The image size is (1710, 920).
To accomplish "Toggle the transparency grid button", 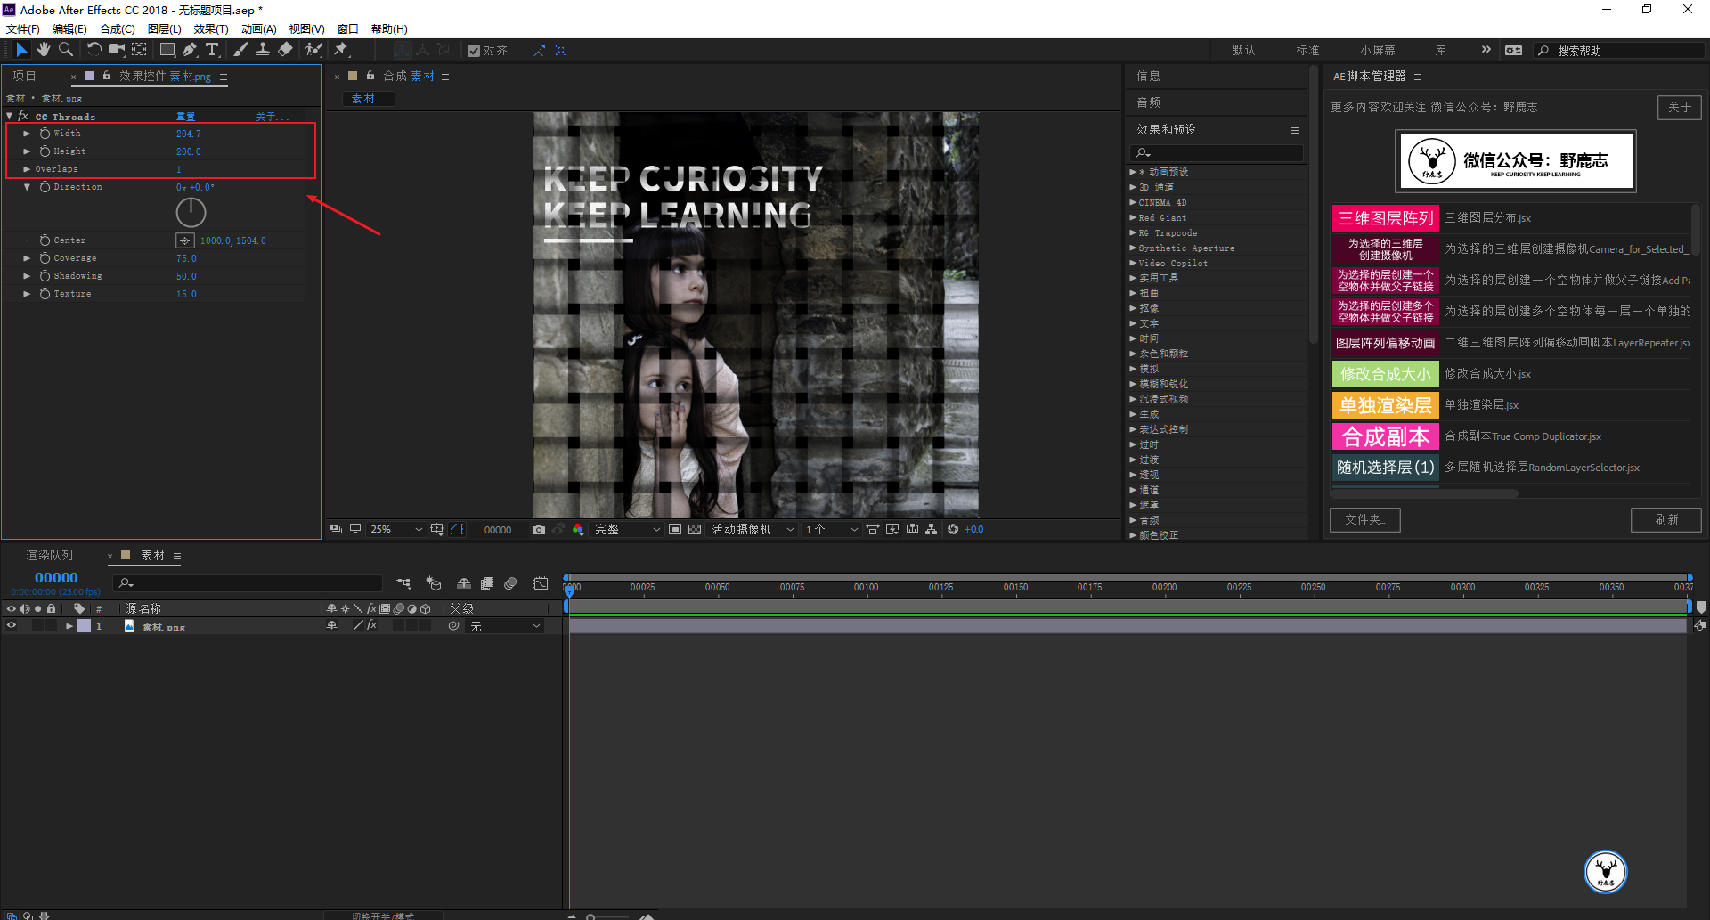I will click(695, 529).
